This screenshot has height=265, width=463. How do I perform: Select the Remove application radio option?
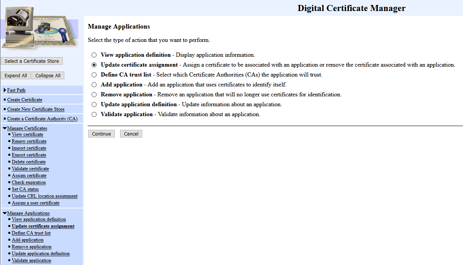tap(94, 94)
